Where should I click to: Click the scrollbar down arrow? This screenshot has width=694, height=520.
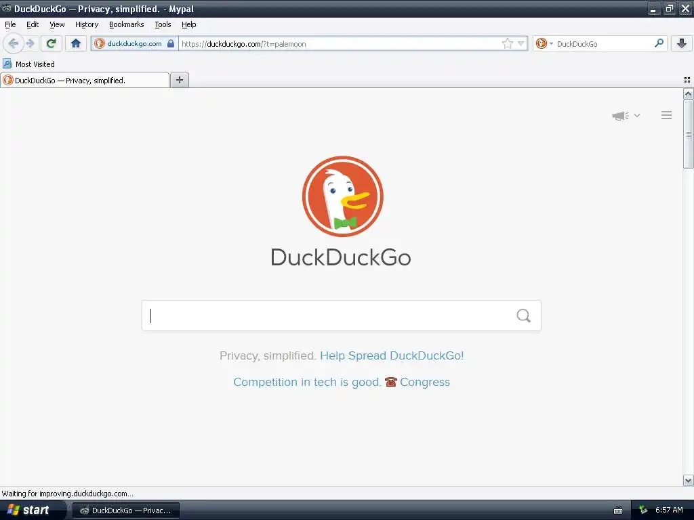[689, 481]
